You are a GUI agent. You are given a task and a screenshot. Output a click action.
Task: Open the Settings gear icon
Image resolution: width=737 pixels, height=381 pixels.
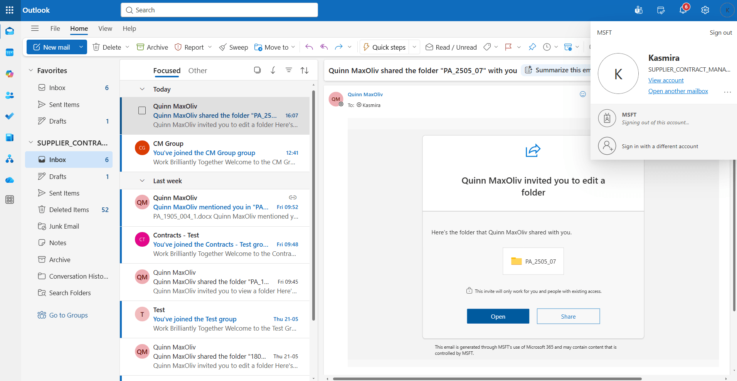click(705, 10)
